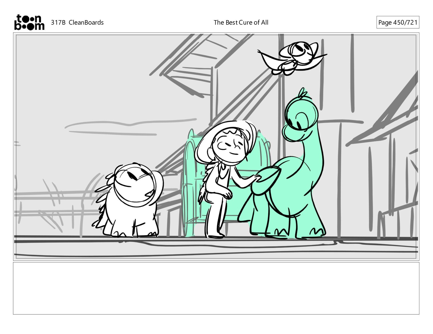Screen dimensions: 433x334
Task: Click the title 'The Best Cure of All'
Action: pyautogui.click(x=241, y=23)
